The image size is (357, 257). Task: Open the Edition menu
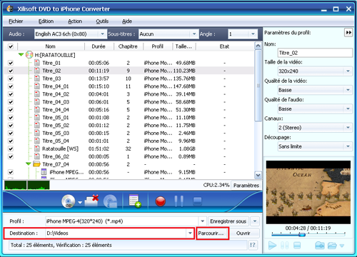pos(46,21)
